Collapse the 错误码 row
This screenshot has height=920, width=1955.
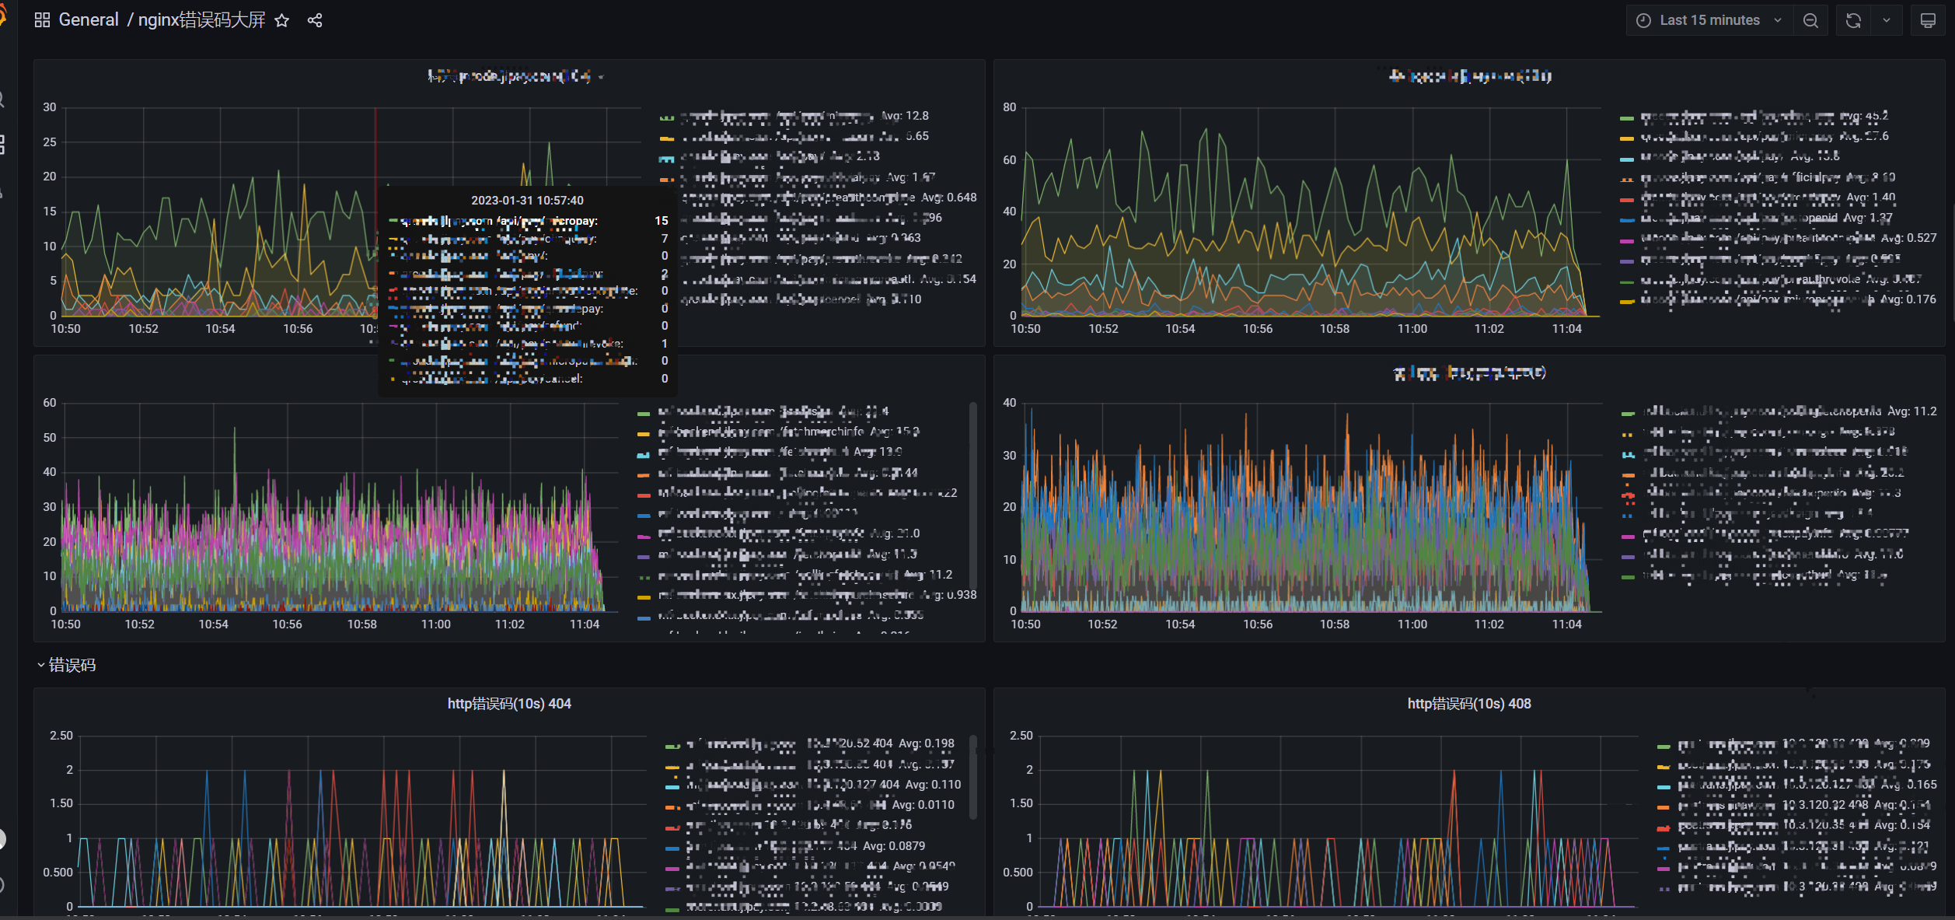click(x=67, y=665)
